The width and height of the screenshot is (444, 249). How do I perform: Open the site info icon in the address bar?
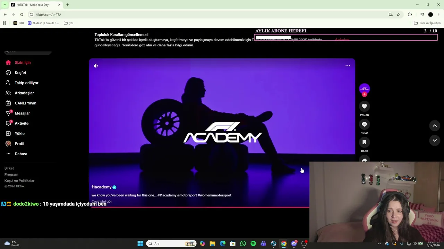[32, 15]
